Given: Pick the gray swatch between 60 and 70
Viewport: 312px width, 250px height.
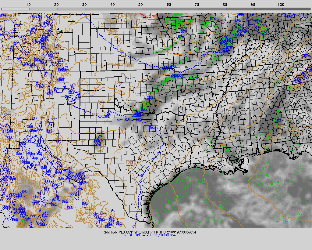Looking at the screenshot, I should point(184,9).
